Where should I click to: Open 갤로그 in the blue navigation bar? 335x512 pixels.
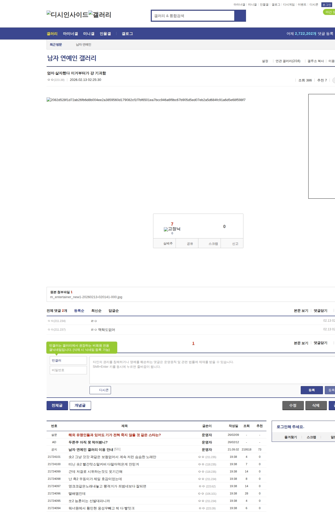point(127,34)
